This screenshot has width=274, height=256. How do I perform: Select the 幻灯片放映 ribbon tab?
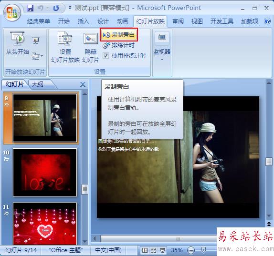(x=150, y=21)
